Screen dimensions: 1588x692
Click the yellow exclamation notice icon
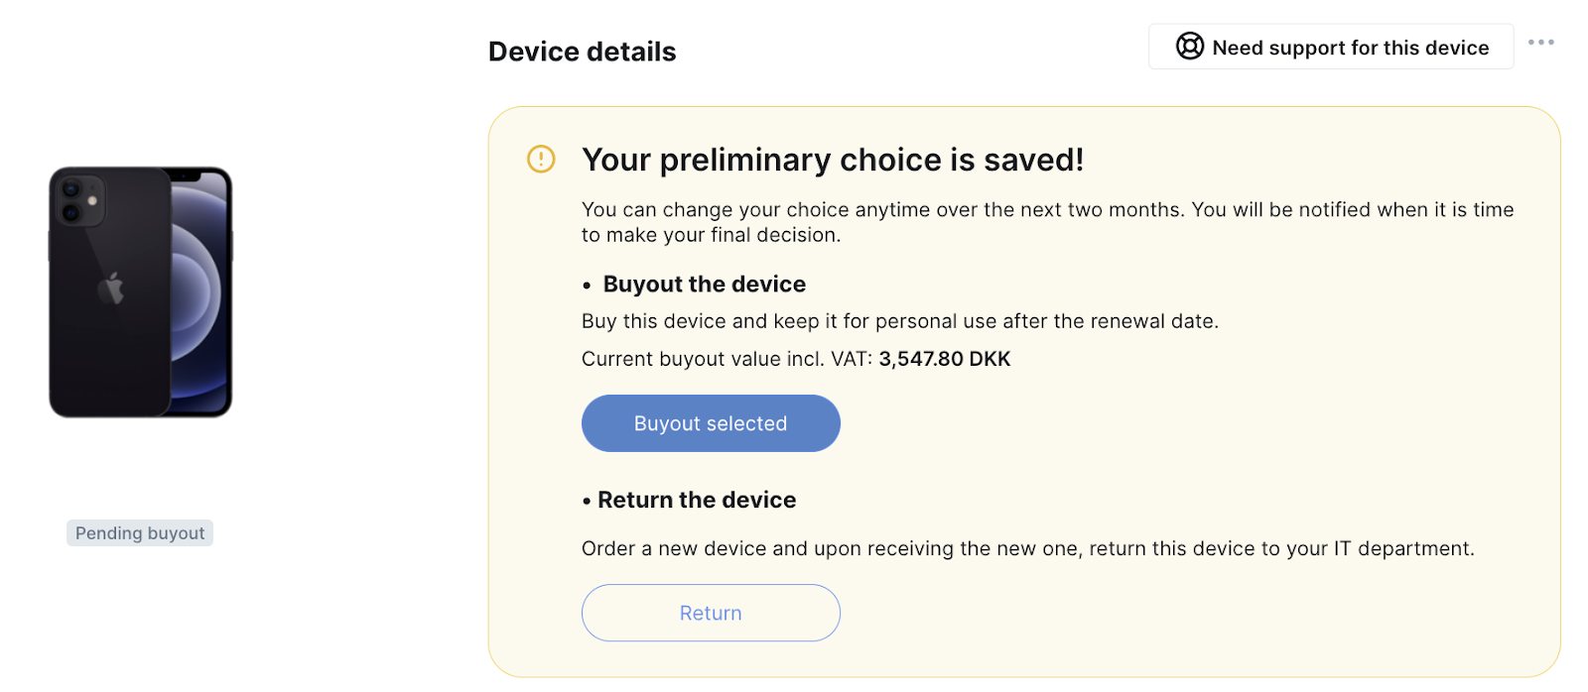click(x=541, y=159)
